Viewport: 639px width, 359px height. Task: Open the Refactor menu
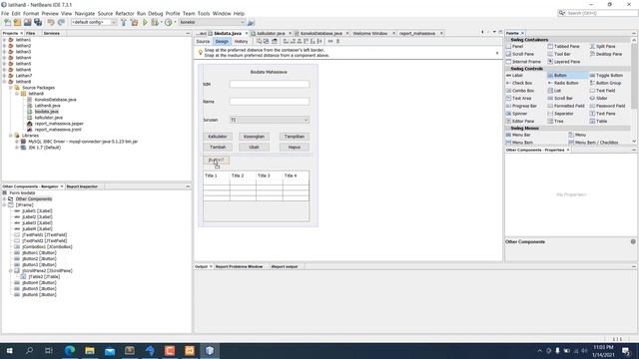[x=124, y=13]
